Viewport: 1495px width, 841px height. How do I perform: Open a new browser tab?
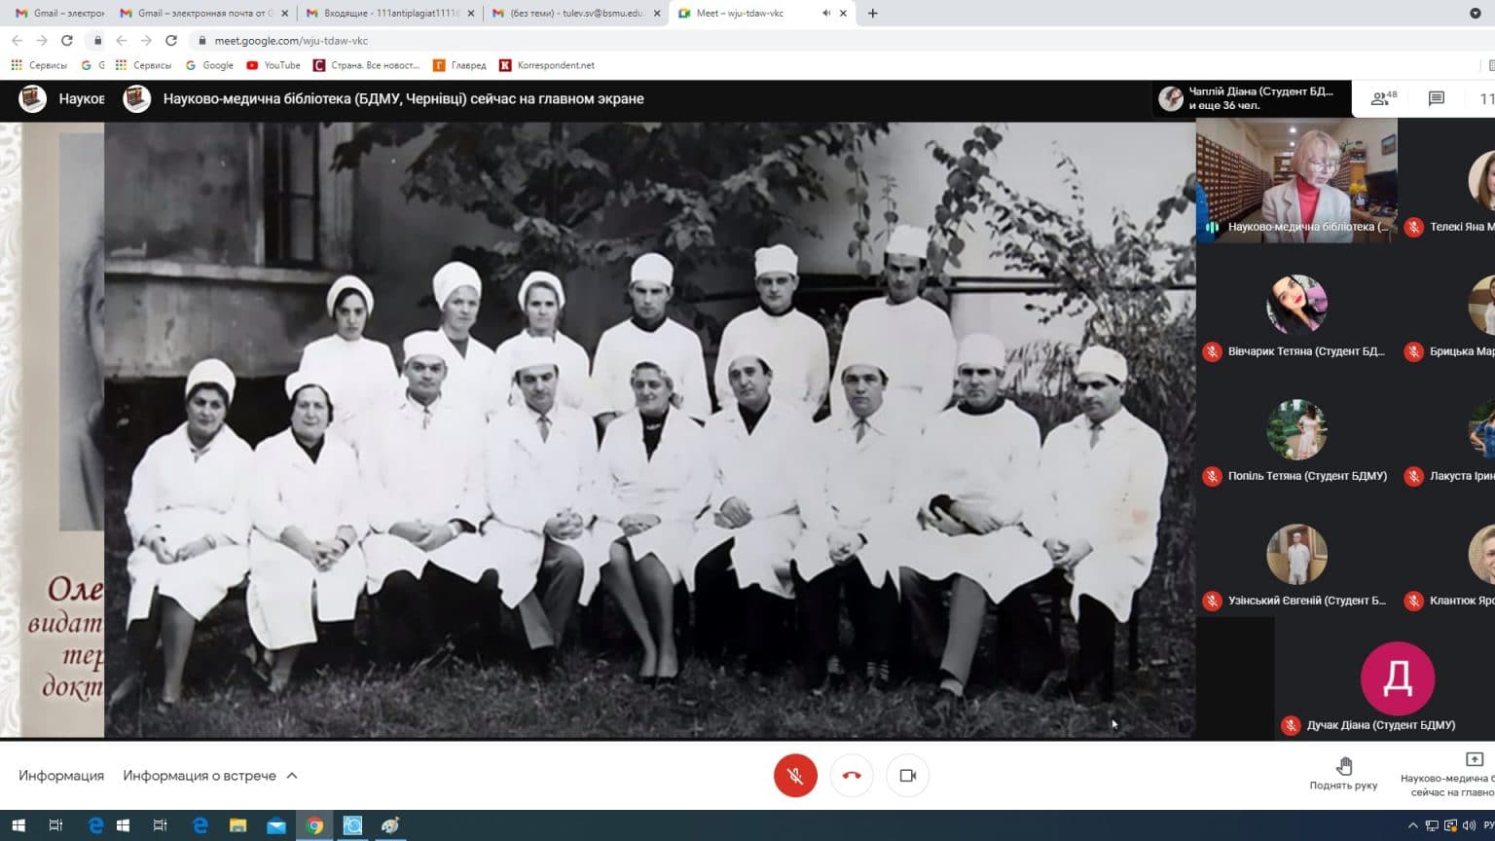[872, 14]
